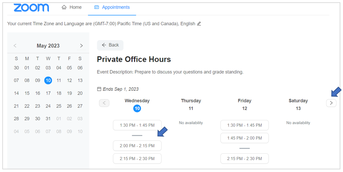Book Wednesday 1:30 PM - 1:45 PM slot
Screen dimensions: 343x172
[x=137, y=125]
